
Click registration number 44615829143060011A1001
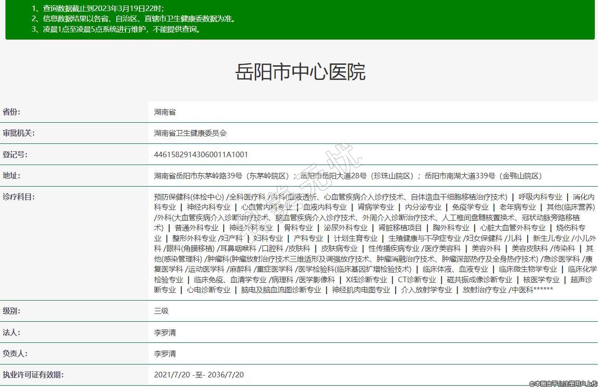pos(201,154)
